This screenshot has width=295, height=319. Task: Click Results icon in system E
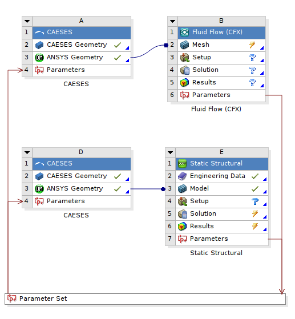[x=182, y=227]
